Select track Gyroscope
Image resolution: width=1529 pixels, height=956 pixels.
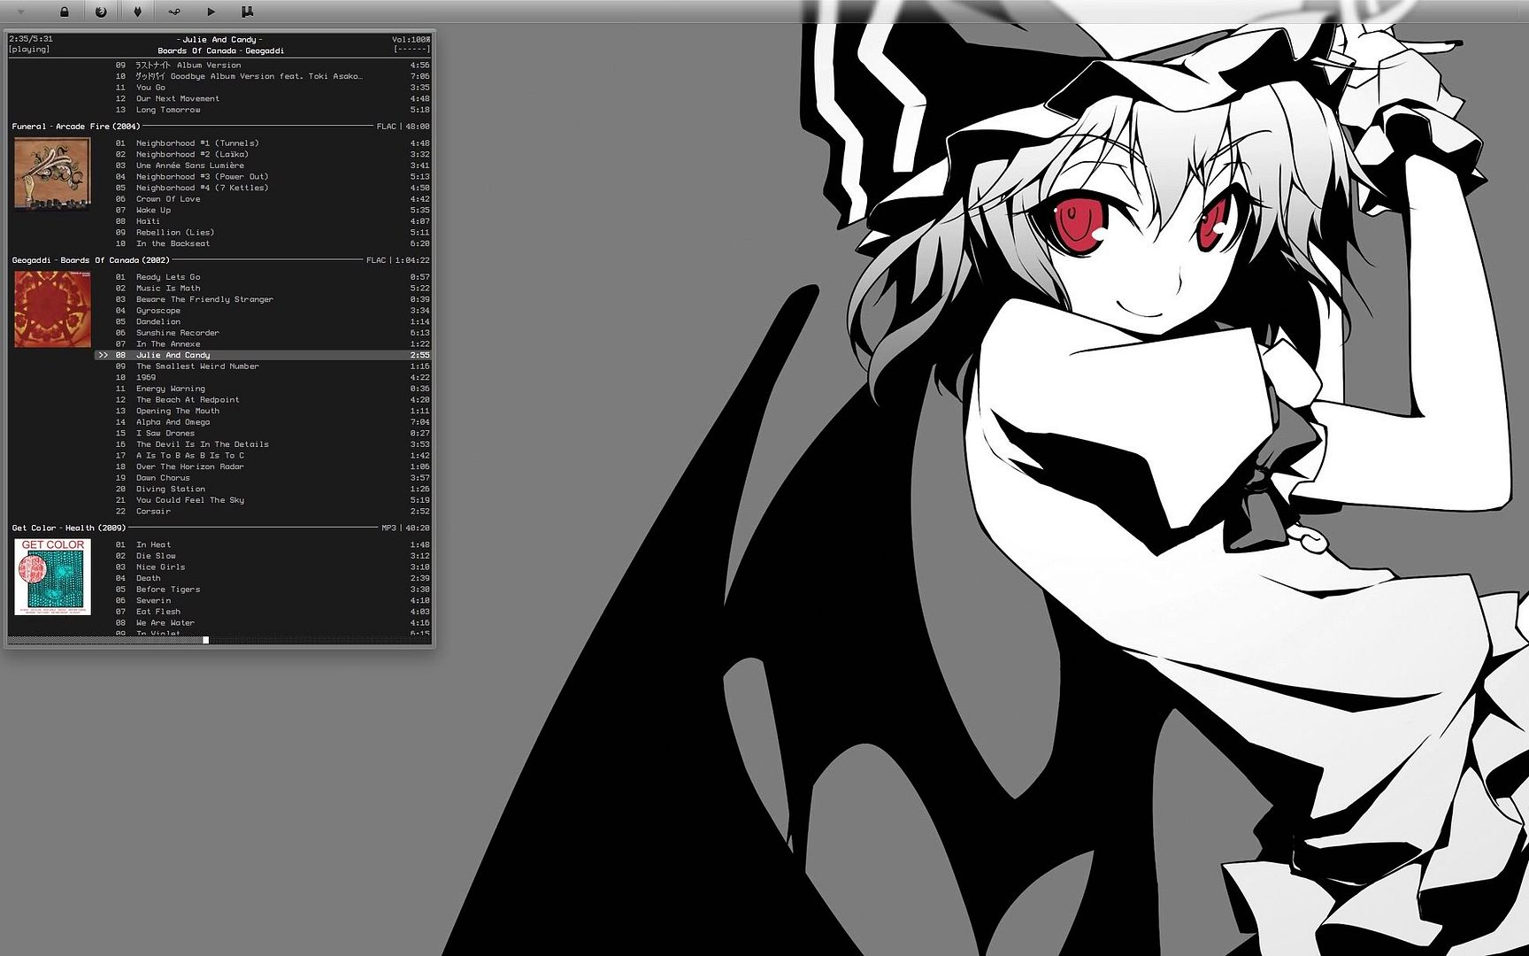[263, 311]
